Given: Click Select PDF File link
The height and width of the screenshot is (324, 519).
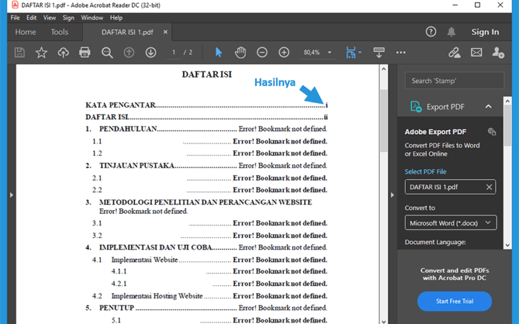Looking at the screenshot, I should [x=426, y=172].
